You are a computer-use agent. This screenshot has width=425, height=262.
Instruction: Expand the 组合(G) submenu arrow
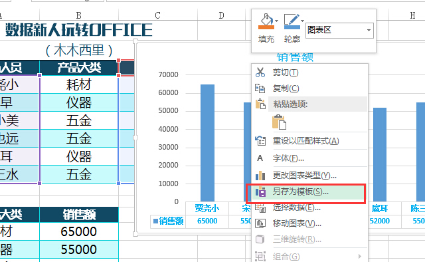360,256
